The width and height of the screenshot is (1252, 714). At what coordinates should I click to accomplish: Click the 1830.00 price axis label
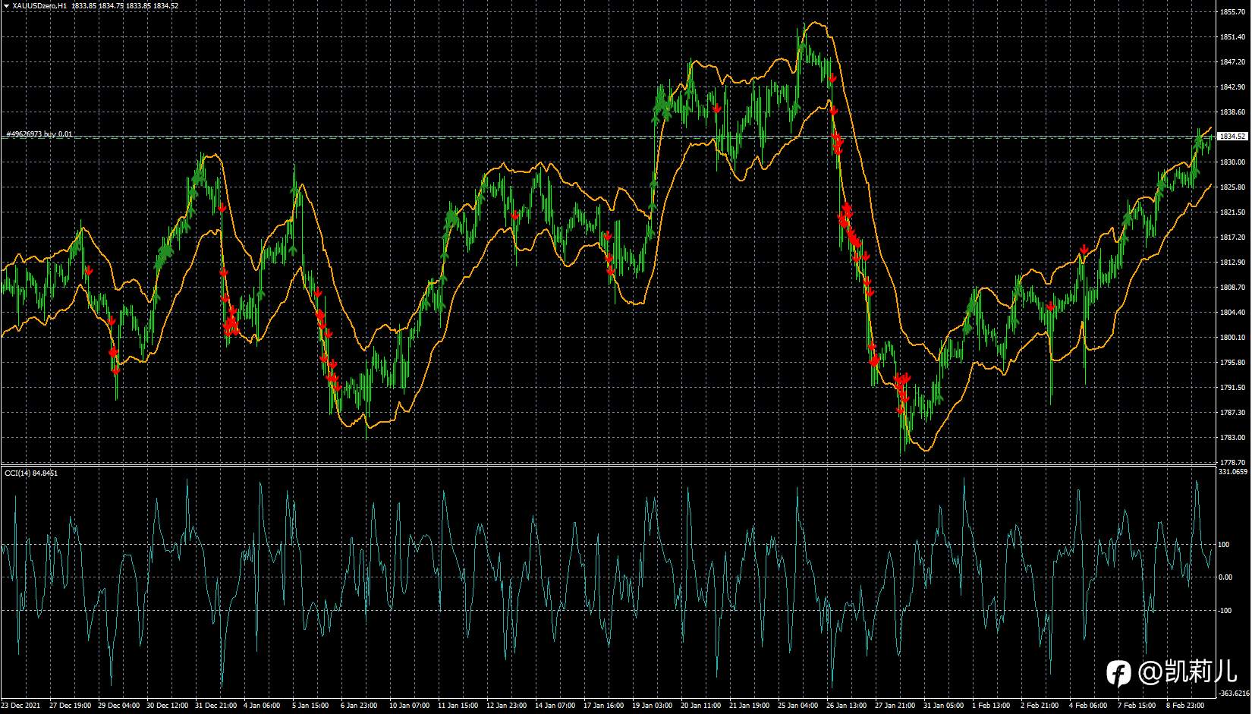pos(1232,162)
